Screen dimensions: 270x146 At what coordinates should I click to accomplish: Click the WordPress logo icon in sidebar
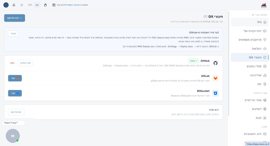coord(265,100)
